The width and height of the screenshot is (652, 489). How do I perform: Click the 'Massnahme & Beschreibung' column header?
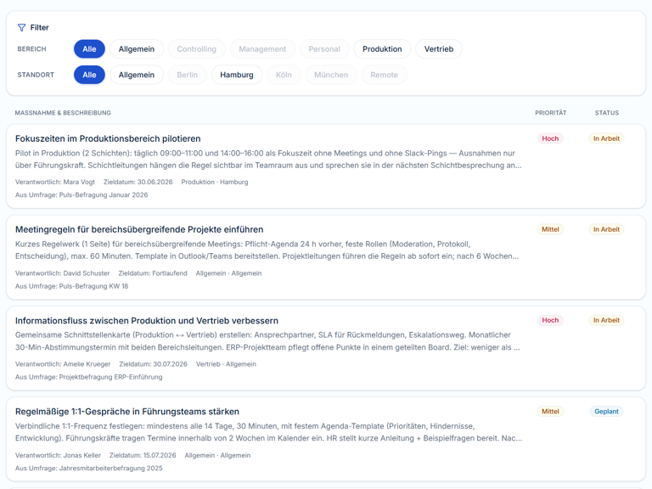coord(63,113)
